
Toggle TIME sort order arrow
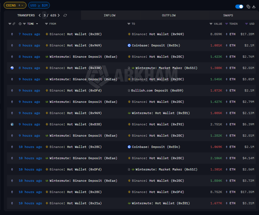pos(37,24)
